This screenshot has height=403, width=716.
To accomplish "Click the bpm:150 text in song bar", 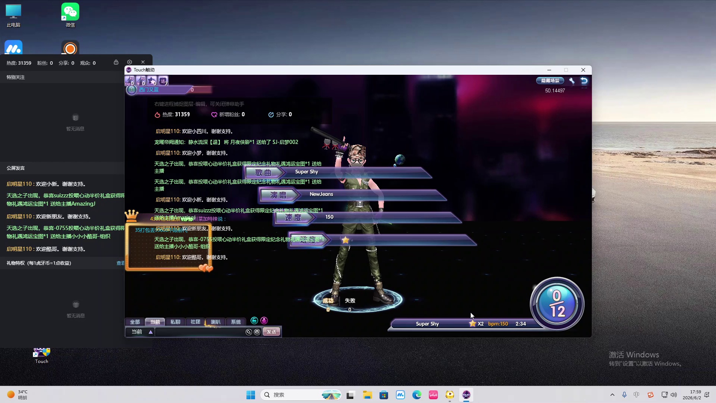I will [x=498, y=324].
